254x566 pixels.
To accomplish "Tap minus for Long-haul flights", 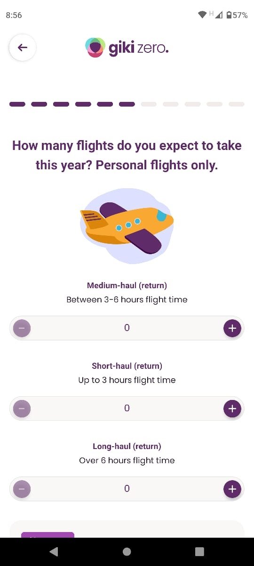I will [22, 489].
